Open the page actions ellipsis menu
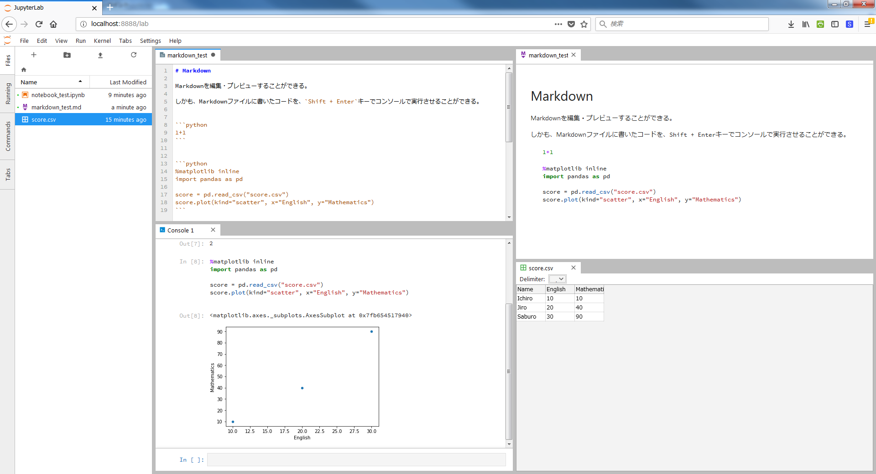 (558, 24)
